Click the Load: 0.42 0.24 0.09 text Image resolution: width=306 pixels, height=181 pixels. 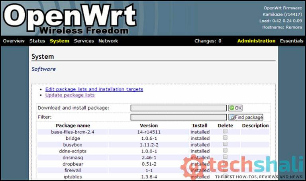click(280, 21)
